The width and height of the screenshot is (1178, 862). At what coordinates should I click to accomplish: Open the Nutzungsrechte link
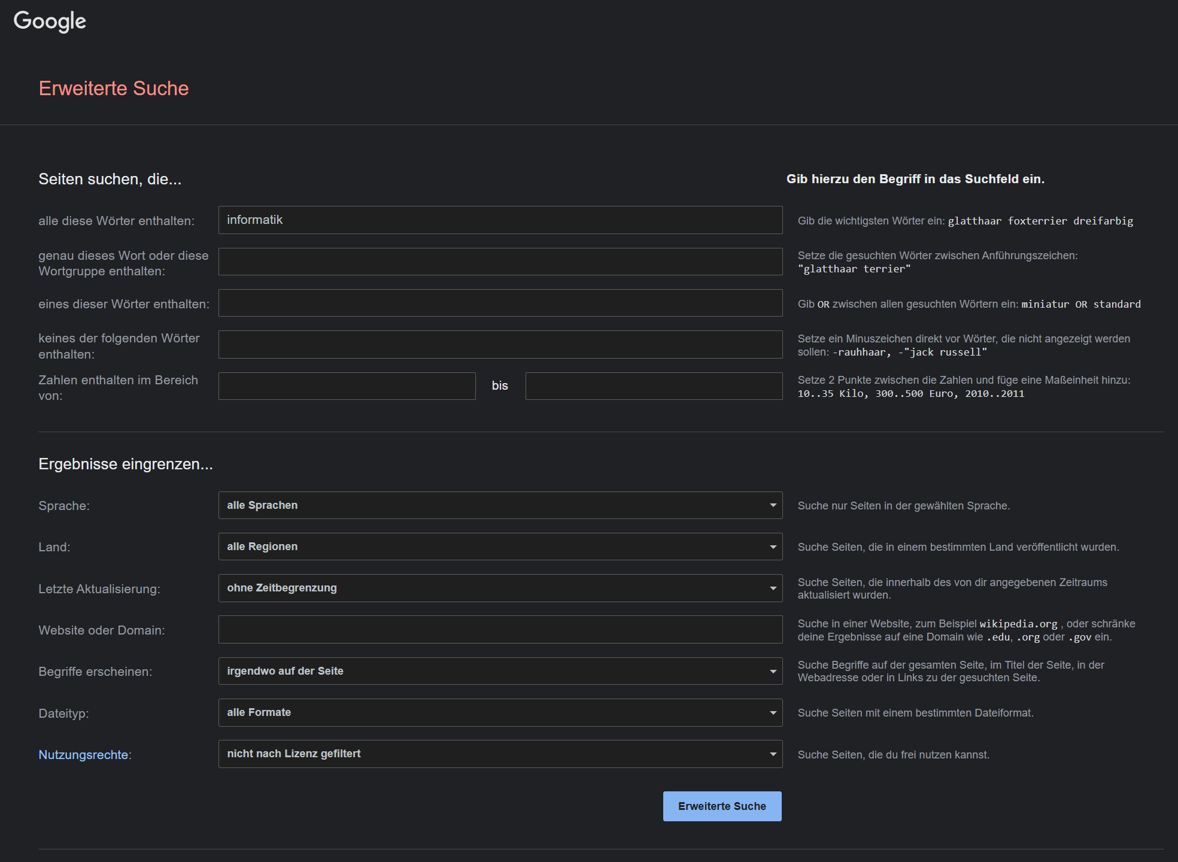83,755
